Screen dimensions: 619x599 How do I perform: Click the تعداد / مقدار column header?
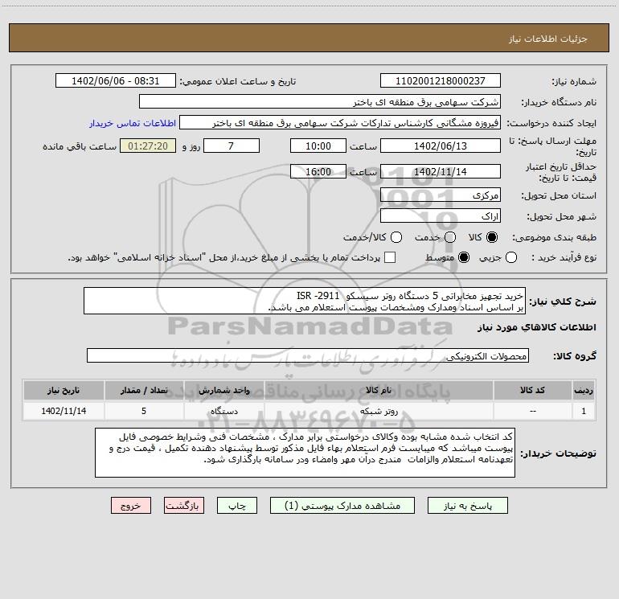144,390
